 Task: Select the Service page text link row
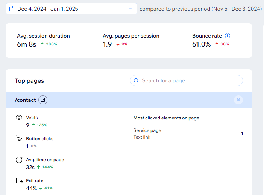(188, 134)
